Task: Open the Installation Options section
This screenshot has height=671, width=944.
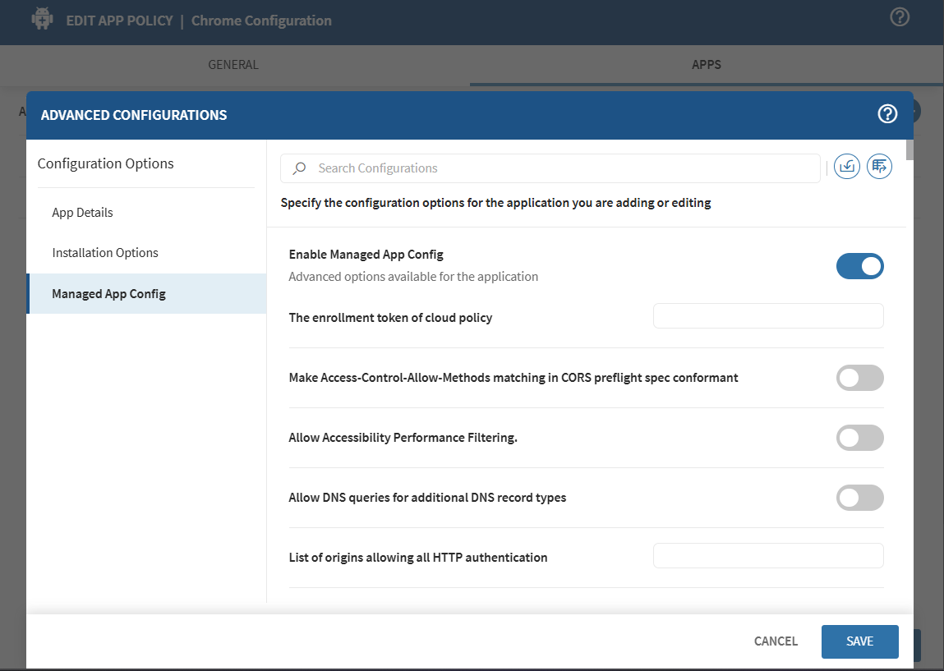Action: point(105,252)
